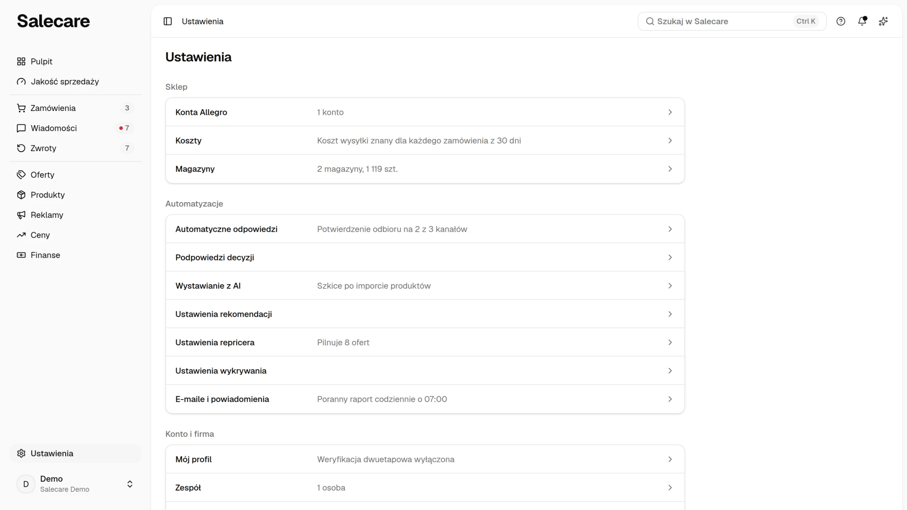Click text "Weryfikacja dwuetapowa wyłączona"
This screenshot has width=907, height=510.
click(385, 459)
